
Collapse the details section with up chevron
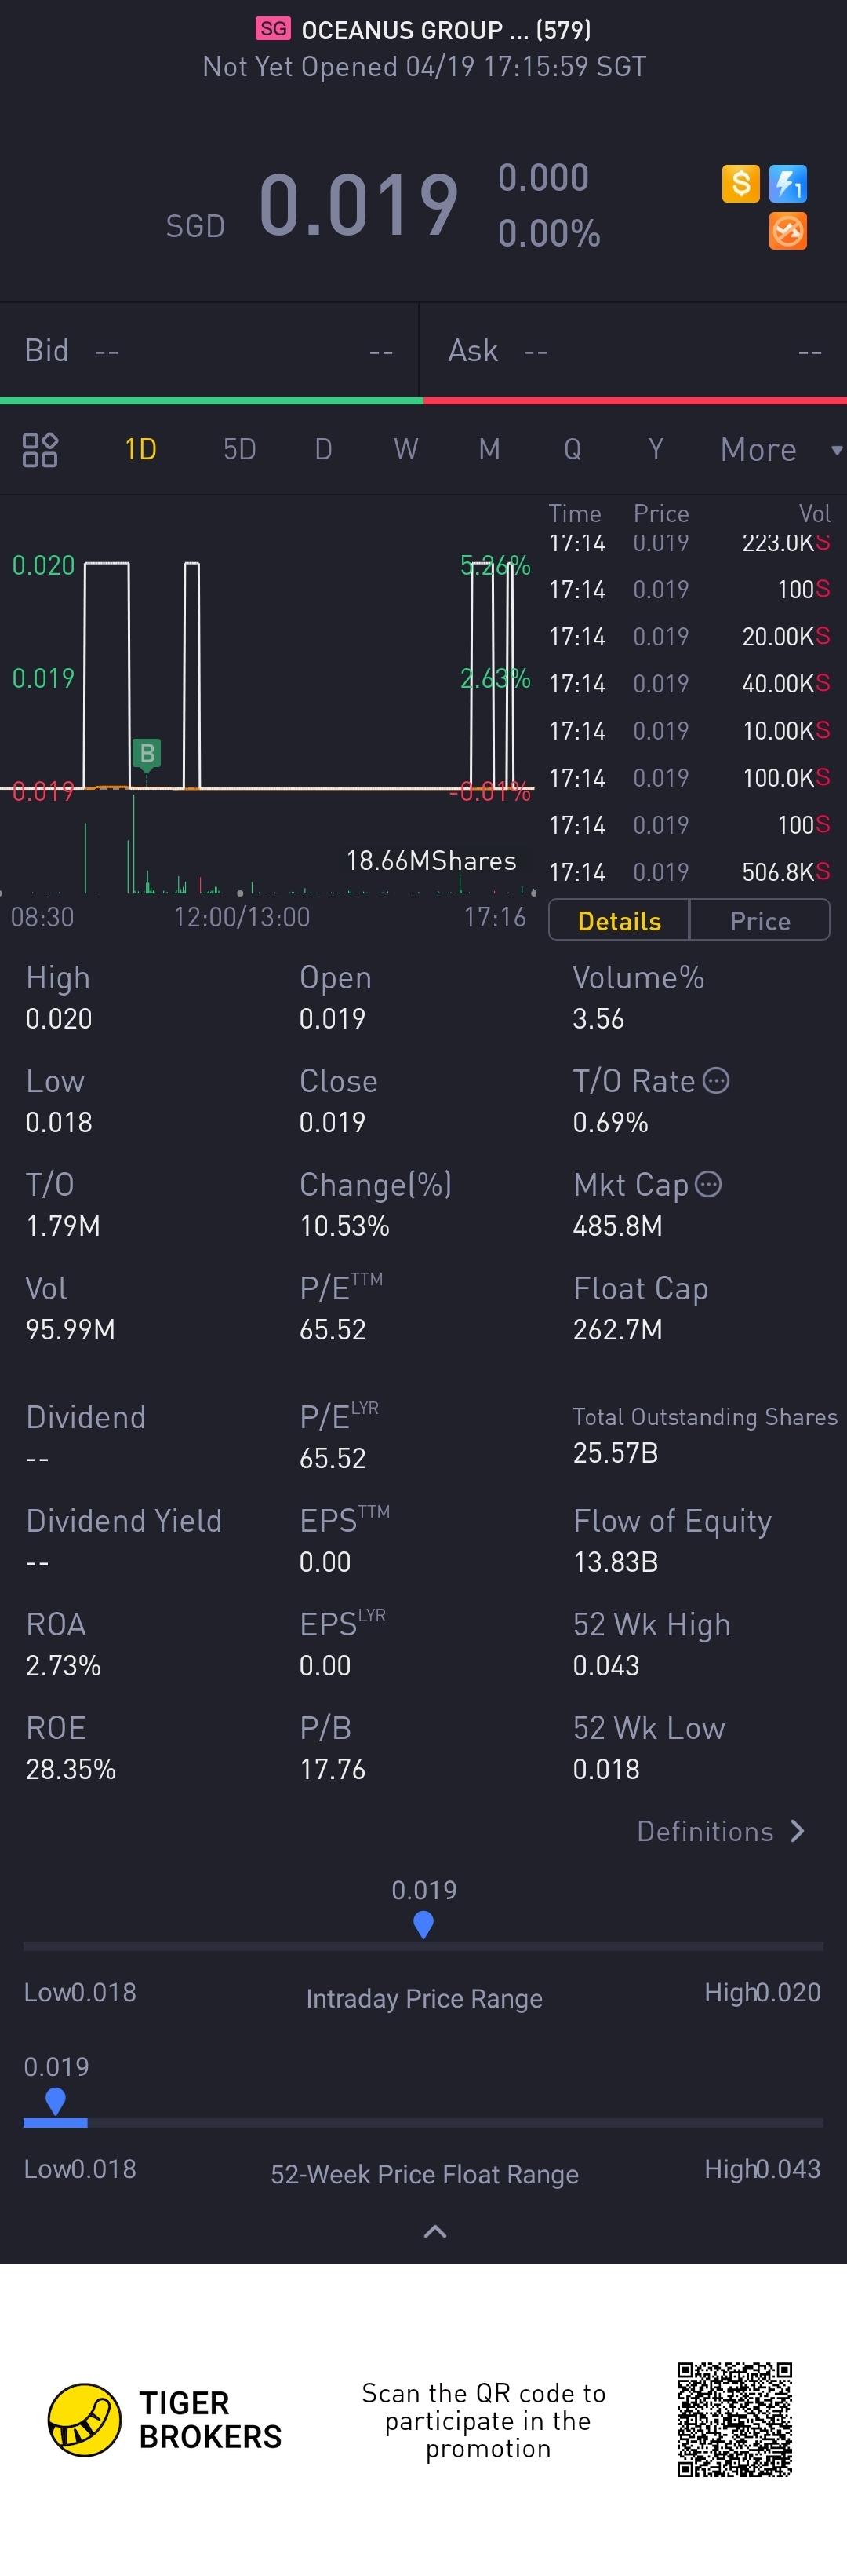435,2231
